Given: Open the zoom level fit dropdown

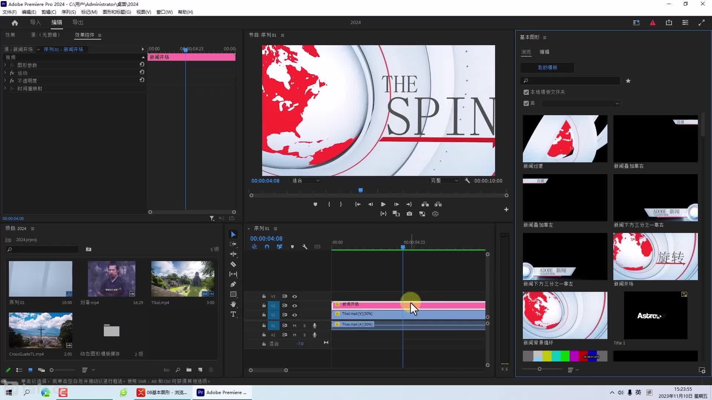Looking at the screenshot, I should pos(306,181).
